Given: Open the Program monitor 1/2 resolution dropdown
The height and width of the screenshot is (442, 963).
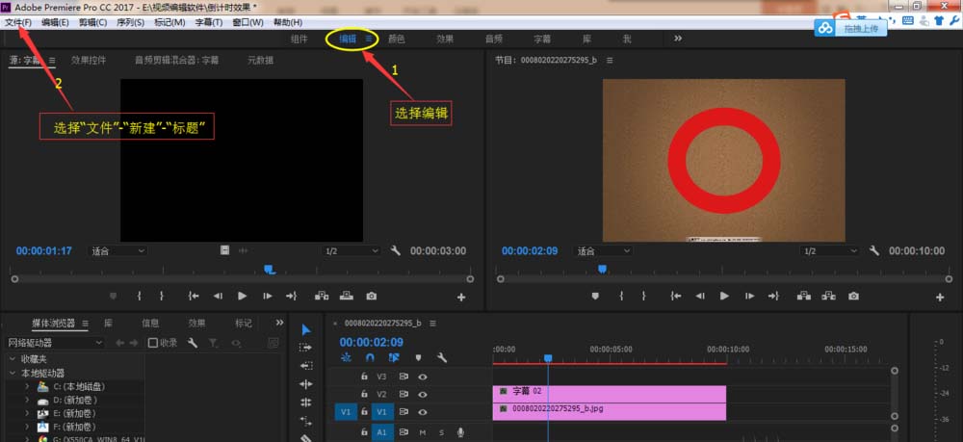Looking at the screenshot, I should (829, 250).
